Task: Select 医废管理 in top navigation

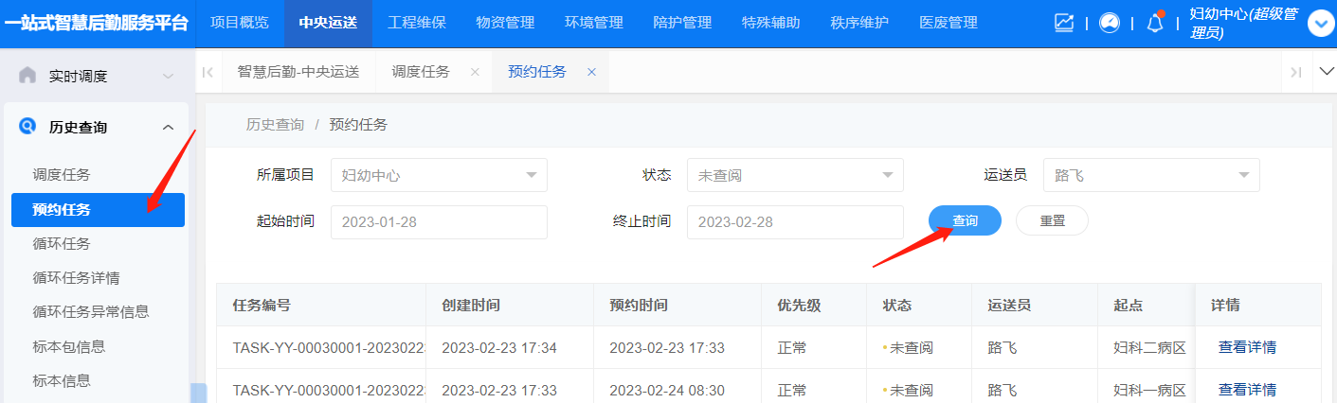Action: [x=949, y=23]
